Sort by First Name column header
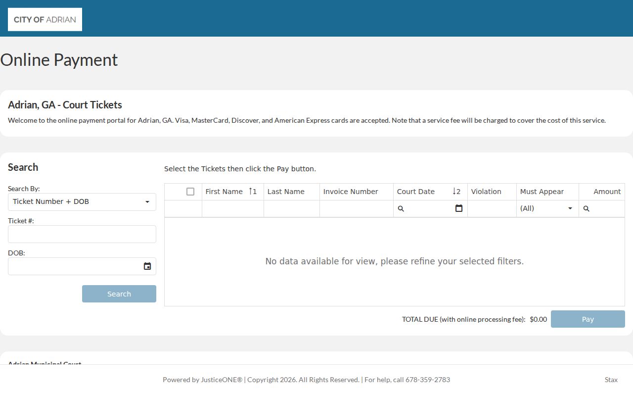633x396 pixels. pyautogui.click(x=233, y=192)
